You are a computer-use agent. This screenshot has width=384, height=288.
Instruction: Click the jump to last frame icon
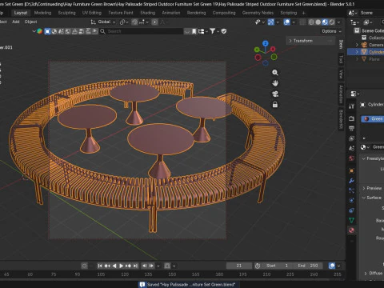135,266
